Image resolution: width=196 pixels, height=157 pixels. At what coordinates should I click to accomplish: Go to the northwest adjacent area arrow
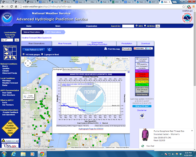pos(6,49)
